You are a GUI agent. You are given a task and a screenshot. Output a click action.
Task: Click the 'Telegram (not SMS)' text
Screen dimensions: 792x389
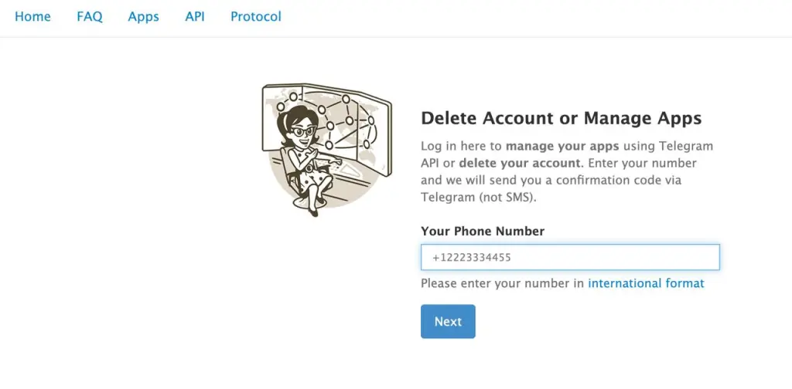click(477, 197)
